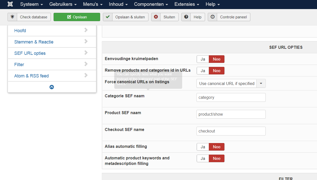Set Eenvoudinge kruimelpaden to Ja
The width and height of the screenshot is (317, 180).
pos(203,59)
